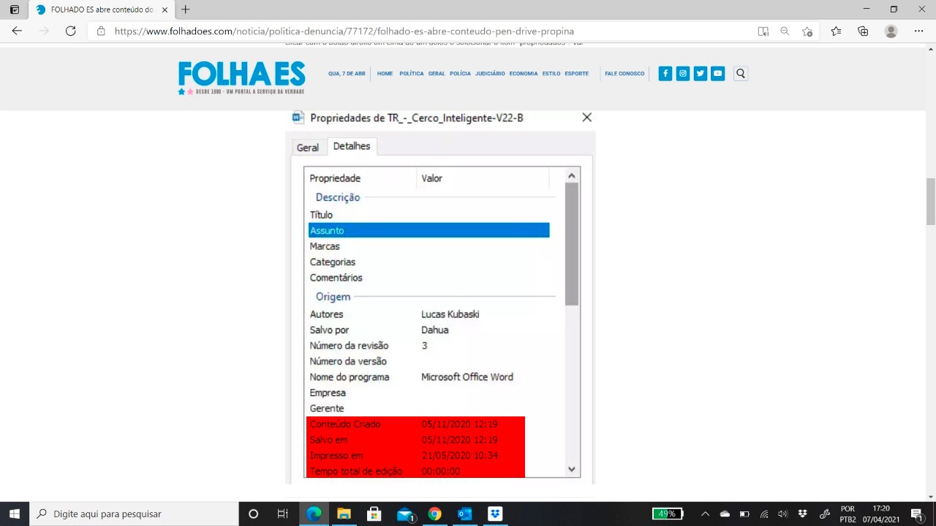Select the Detalhes tab

(352, 146)
